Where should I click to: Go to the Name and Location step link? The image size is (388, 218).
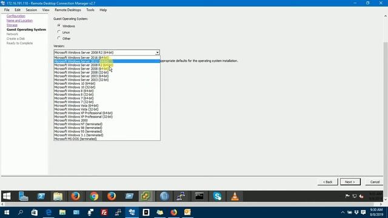pyautogui.click(x=19, y=21)
